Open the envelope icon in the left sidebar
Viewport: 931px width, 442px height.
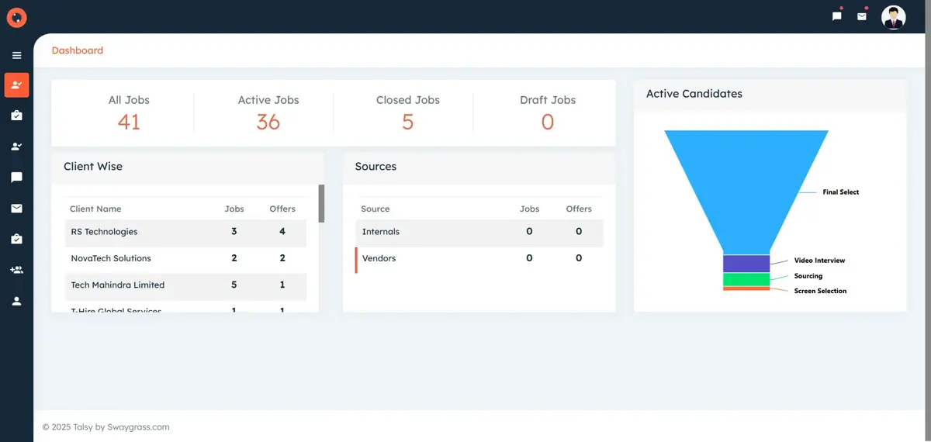16,209
